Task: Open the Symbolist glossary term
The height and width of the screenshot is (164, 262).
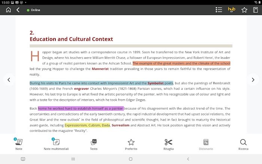Action: (x=156, y=83)
